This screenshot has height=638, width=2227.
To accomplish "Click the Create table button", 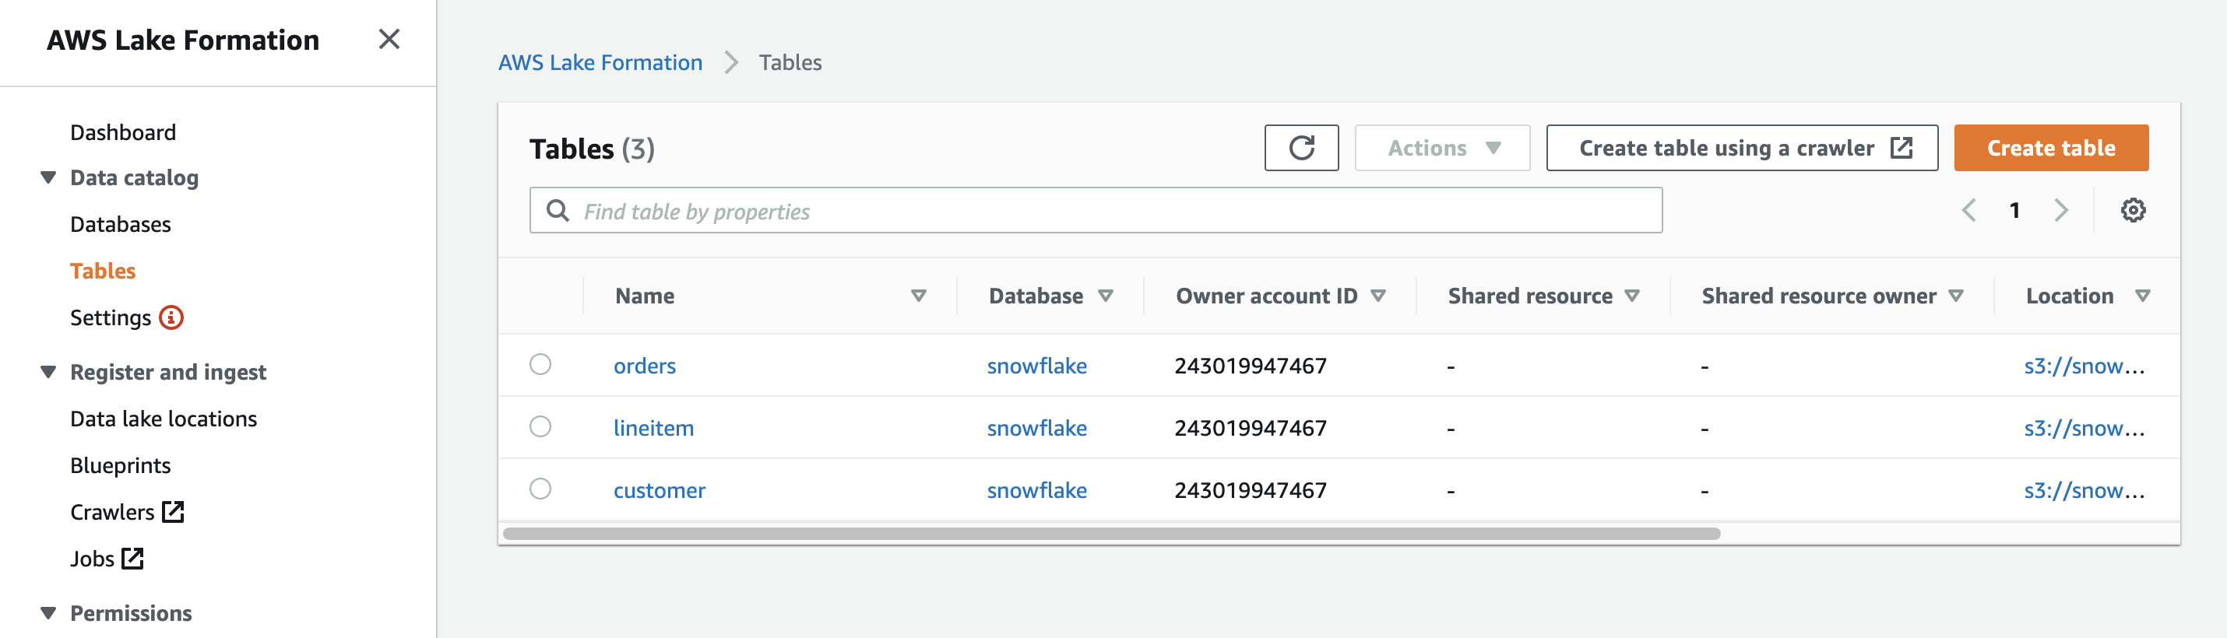I will 2049,148.
